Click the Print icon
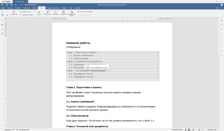The width and height of the screenshot is (224, 131). point(7,5)
